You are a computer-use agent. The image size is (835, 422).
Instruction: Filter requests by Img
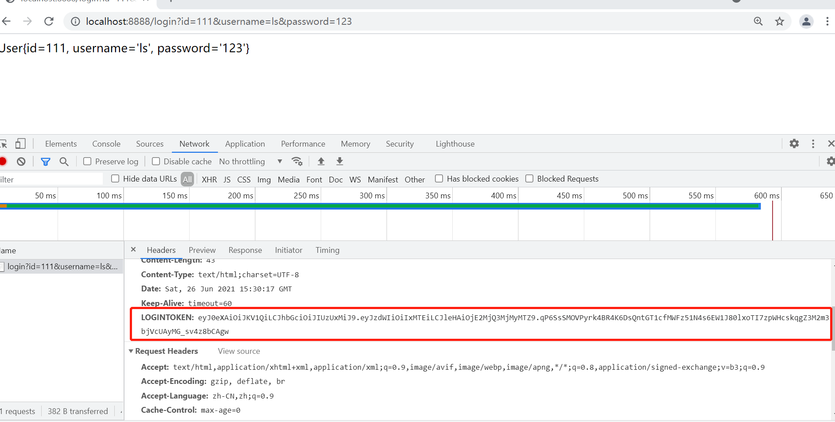pos(264,179)
